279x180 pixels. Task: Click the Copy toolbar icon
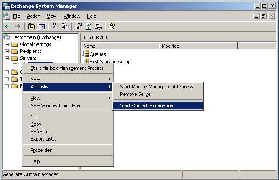[65, 26]
